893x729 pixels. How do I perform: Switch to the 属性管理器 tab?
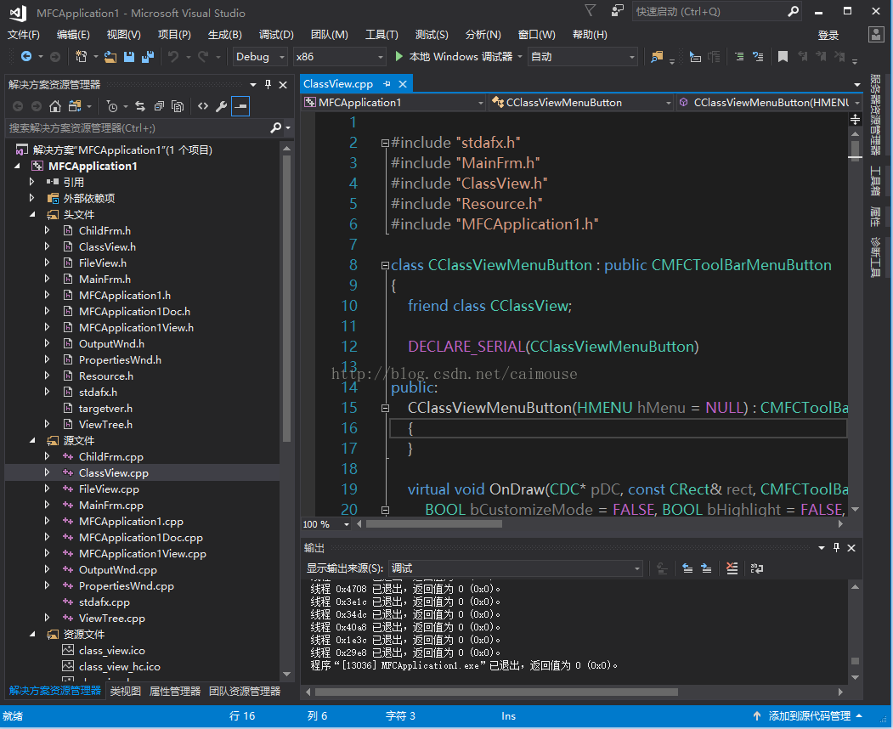175,691
